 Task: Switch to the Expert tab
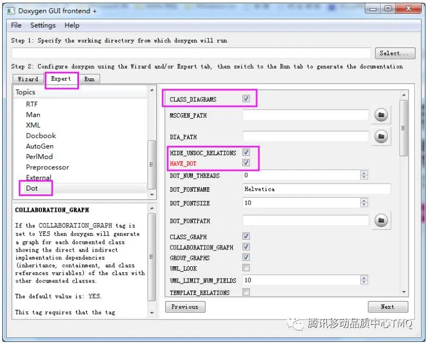pos(61,78)
